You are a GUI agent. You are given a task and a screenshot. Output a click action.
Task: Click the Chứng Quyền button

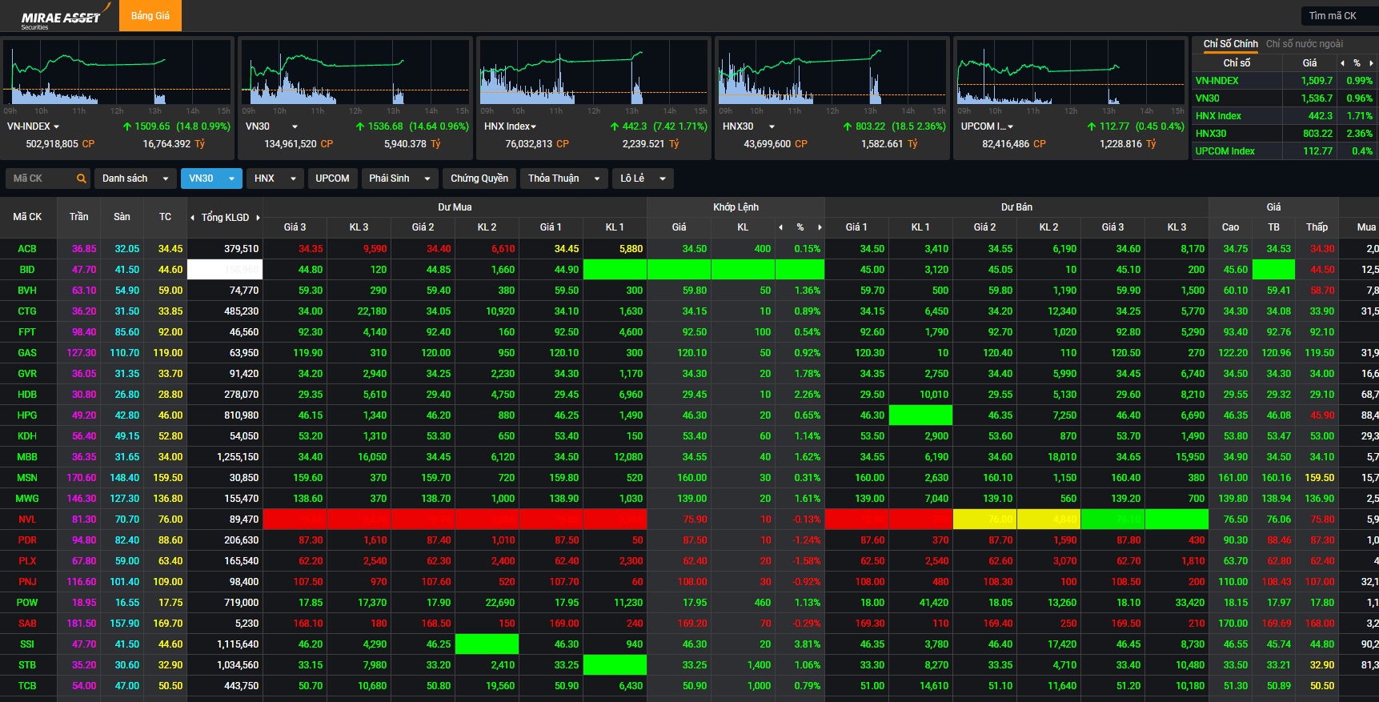pos(479,179)
